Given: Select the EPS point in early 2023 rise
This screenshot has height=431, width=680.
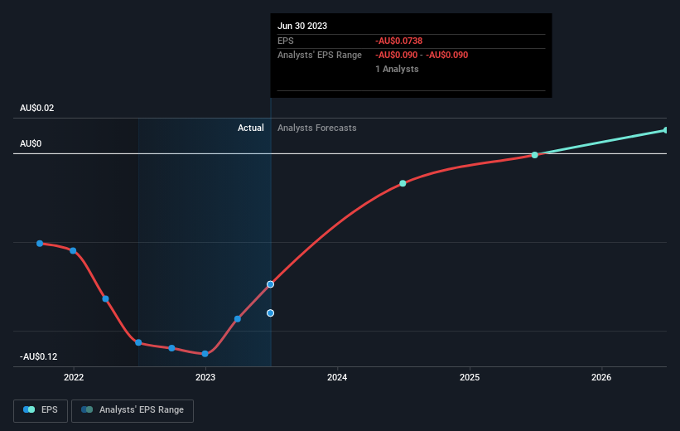Looking at the screenshot, I should pos(238,319).
